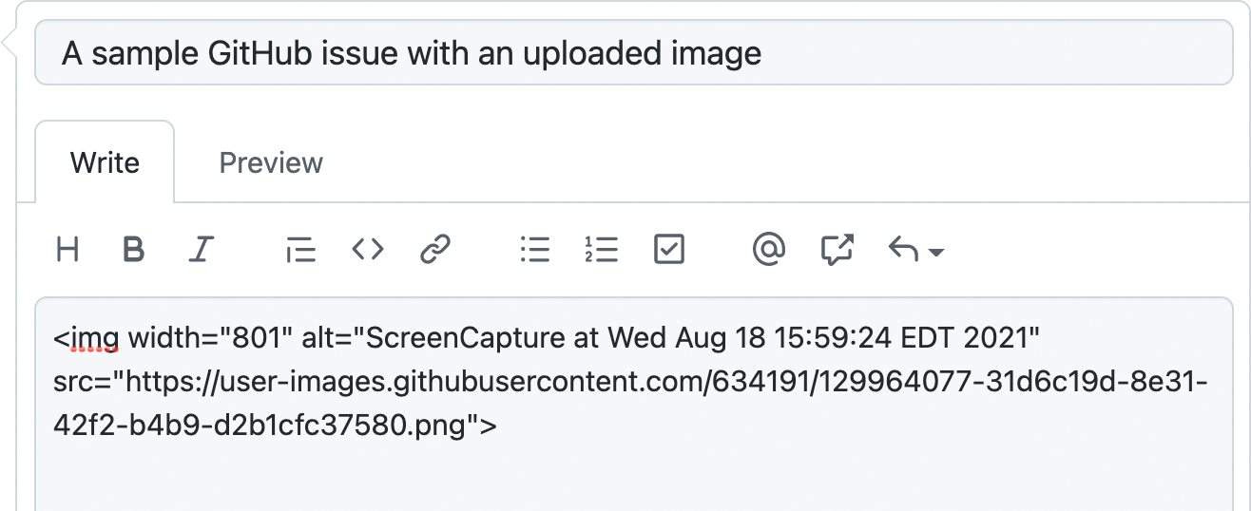
Task: Insert a heading with the H icon
Action: [67, 250]
